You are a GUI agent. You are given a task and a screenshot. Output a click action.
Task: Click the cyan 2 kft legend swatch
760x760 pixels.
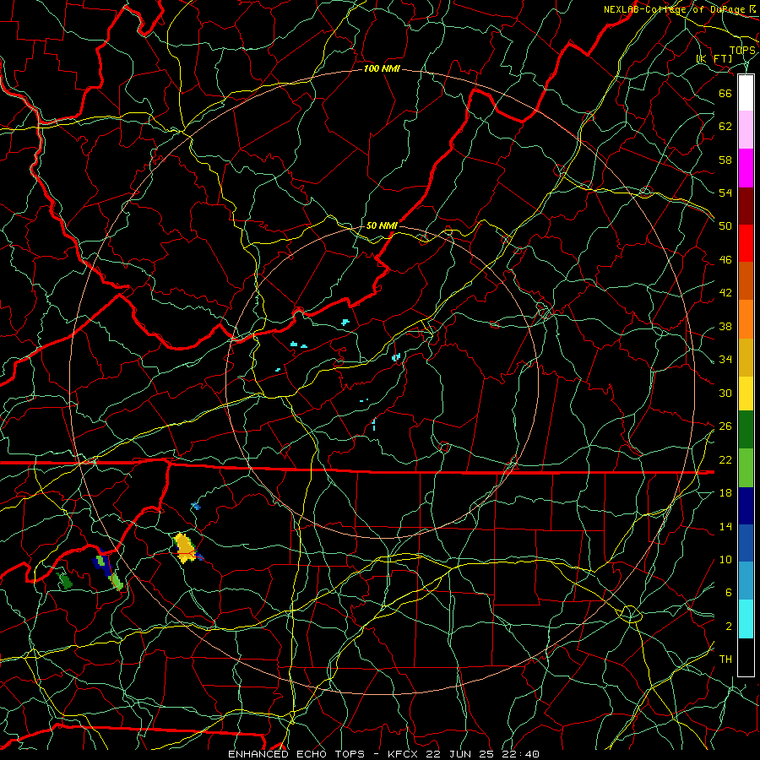click(x=746, y=620)
